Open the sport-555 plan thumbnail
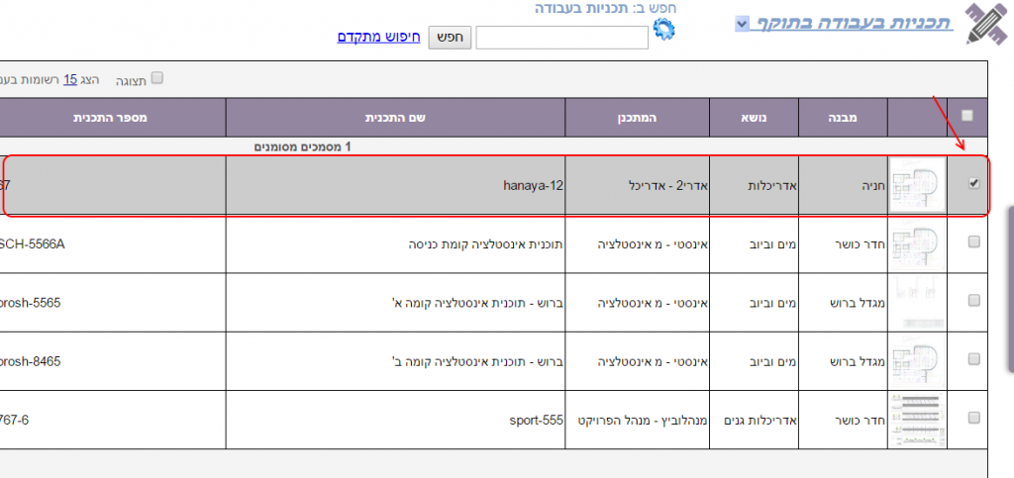Screen dimensions: 1014x478 click(918, 419)
